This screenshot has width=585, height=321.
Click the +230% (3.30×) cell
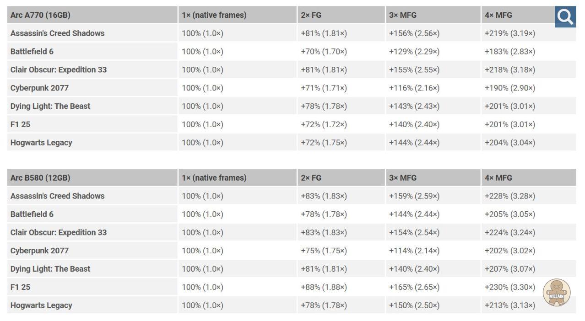coord(509,287)
